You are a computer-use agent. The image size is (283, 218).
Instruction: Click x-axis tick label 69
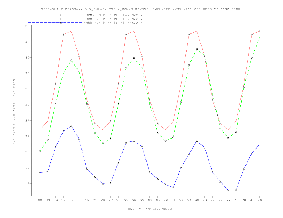pyautogui.click(x=220, y=200)
